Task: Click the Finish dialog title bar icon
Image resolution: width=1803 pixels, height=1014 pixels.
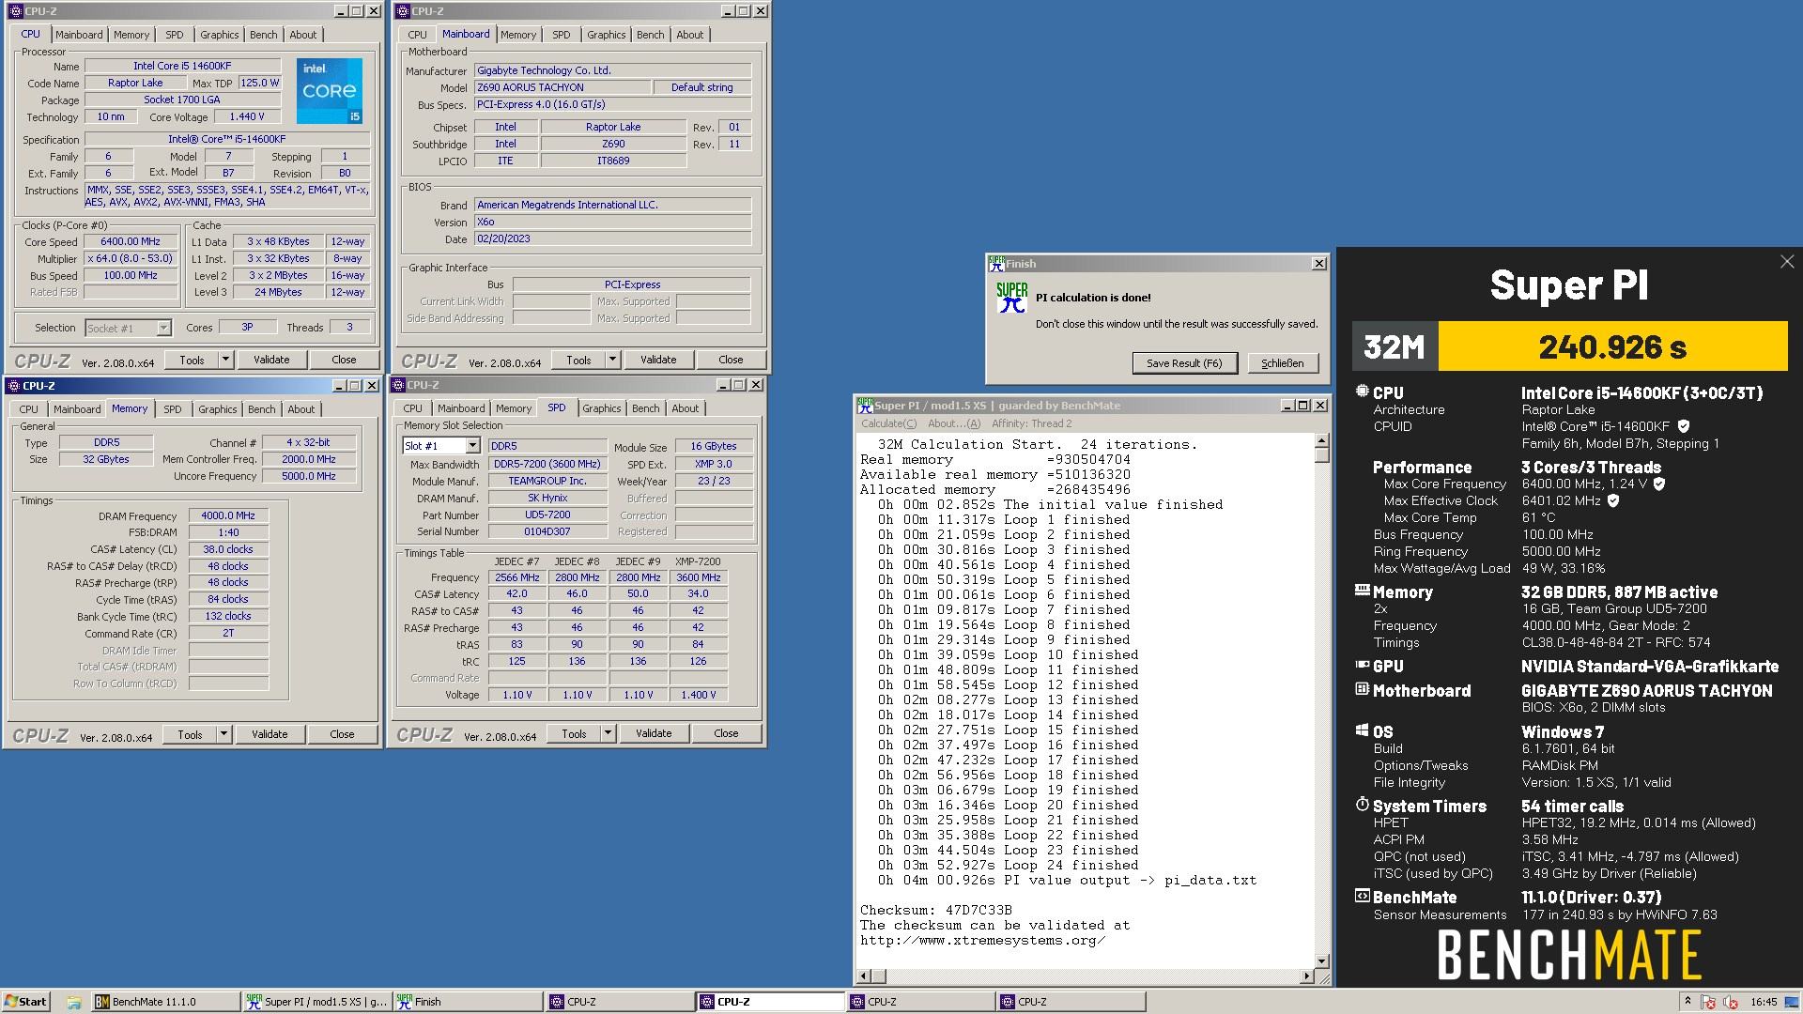Action: click(996, 264)
